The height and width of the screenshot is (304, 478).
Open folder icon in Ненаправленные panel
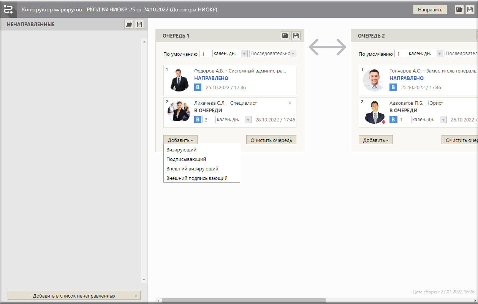pos(129,25)
